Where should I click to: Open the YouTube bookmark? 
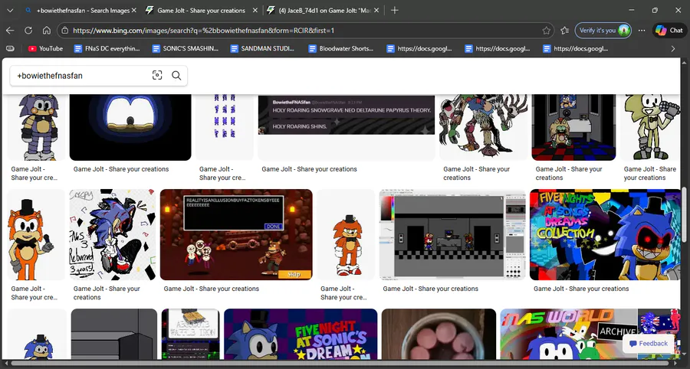[45, 48]
